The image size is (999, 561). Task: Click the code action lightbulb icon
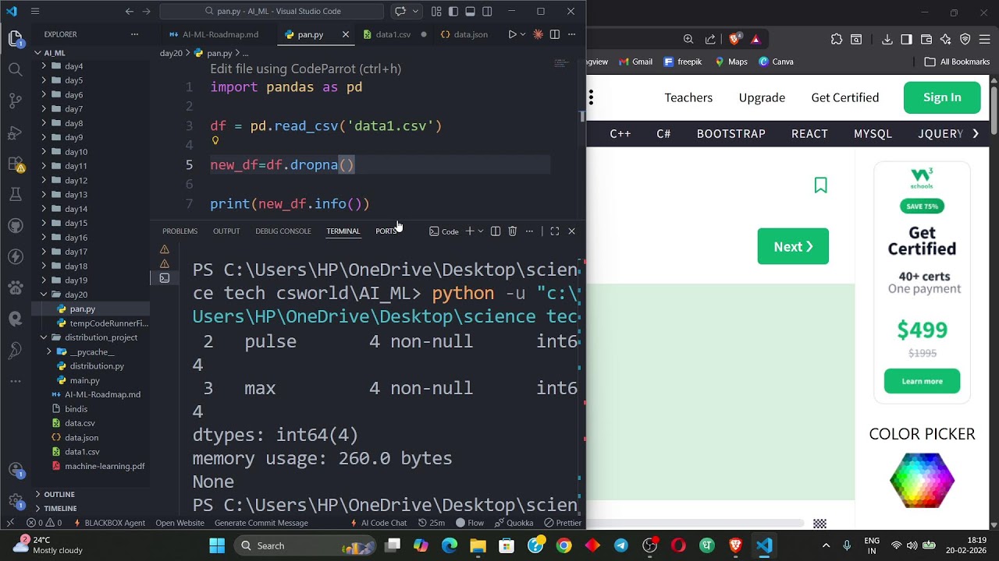pyautogui.click(x=215, y=141)
